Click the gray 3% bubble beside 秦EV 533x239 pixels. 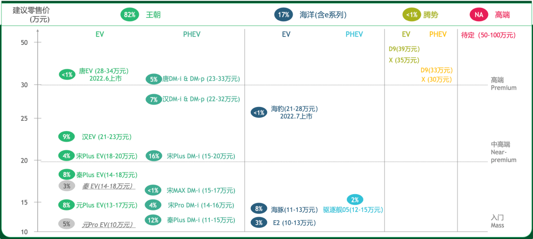tap(67, 186)
